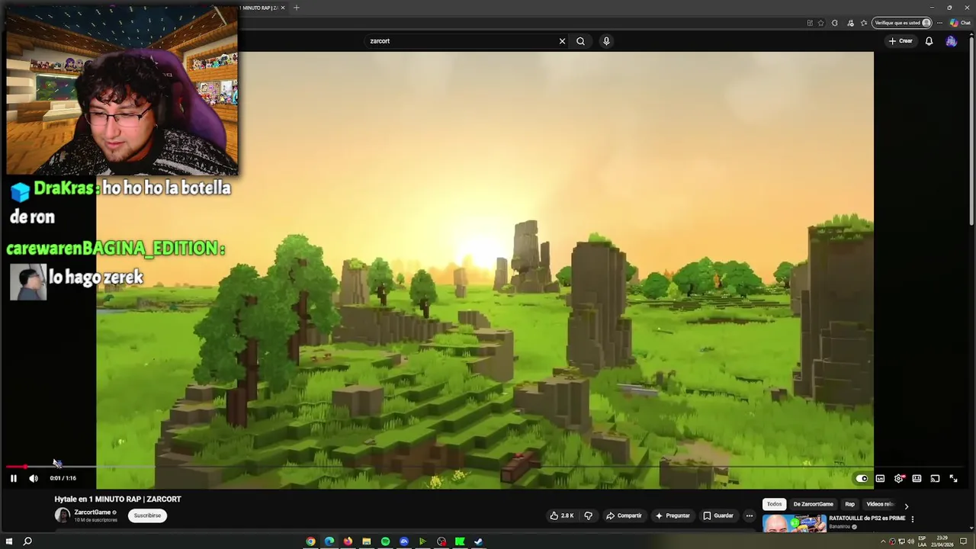976x549 pixels.
Task: Clear the zarcort search text
Action: (x=562, y=41)
